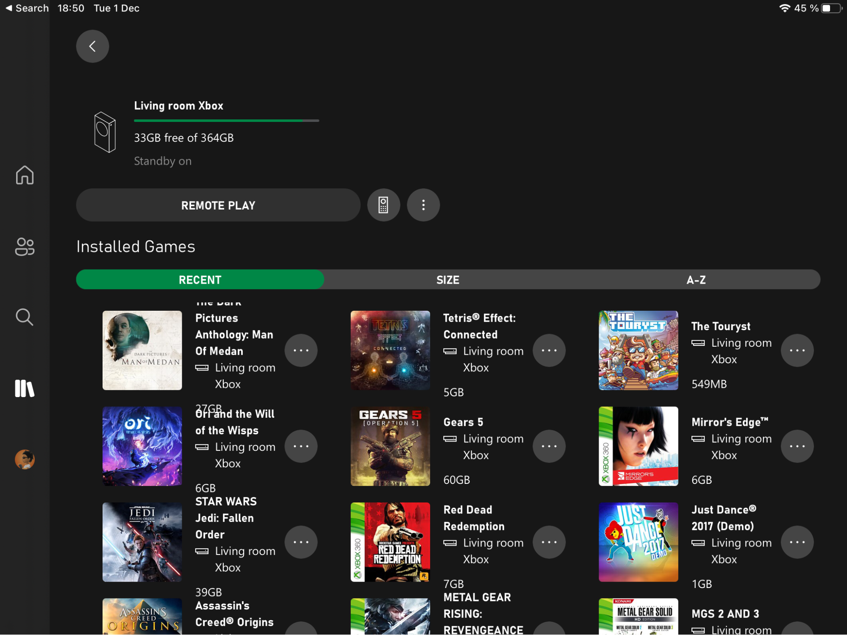Return to Search via top-left back link
The image size is (847, 635).
(27, 8)
